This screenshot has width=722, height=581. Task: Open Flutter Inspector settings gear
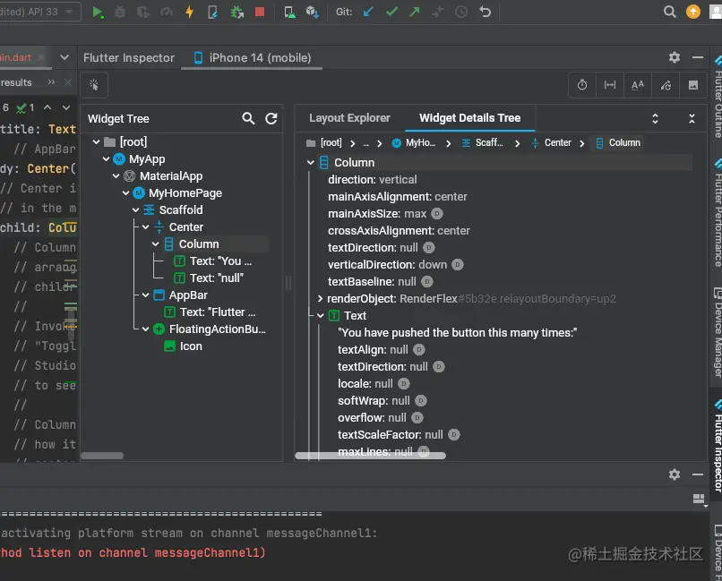pos(675,57)
